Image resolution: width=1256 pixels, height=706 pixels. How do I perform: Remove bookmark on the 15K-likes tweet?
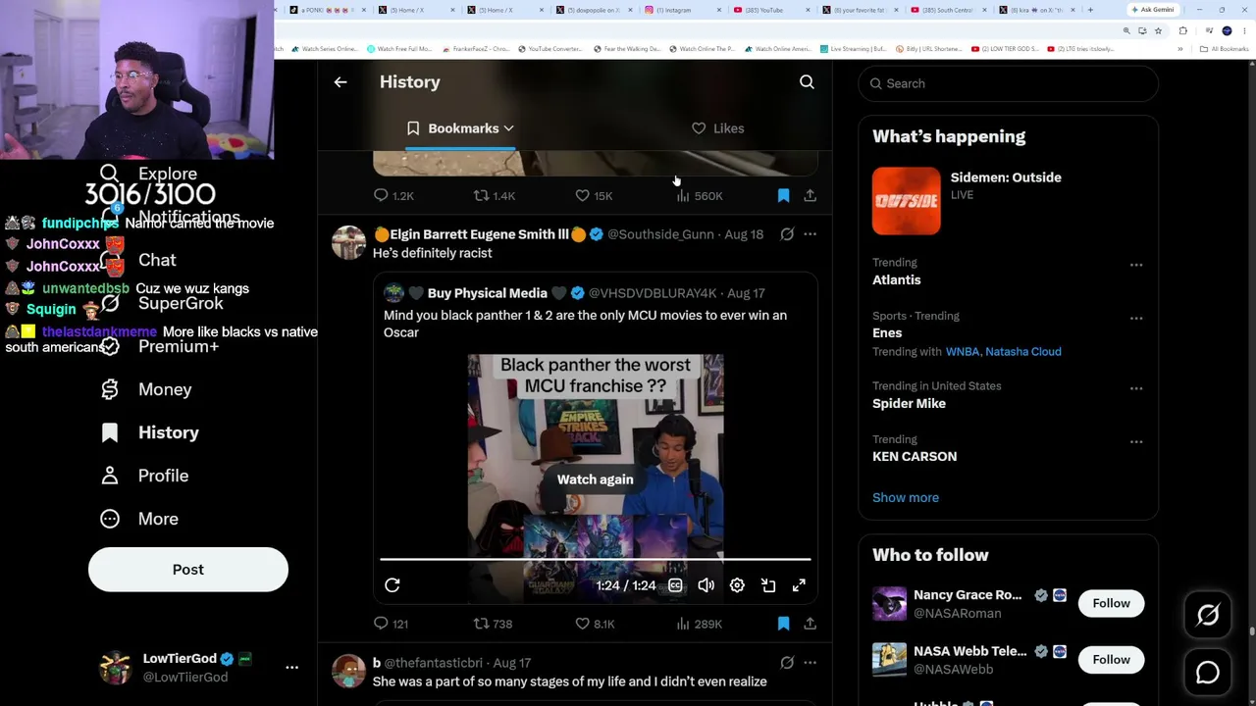tap(783, 196)
